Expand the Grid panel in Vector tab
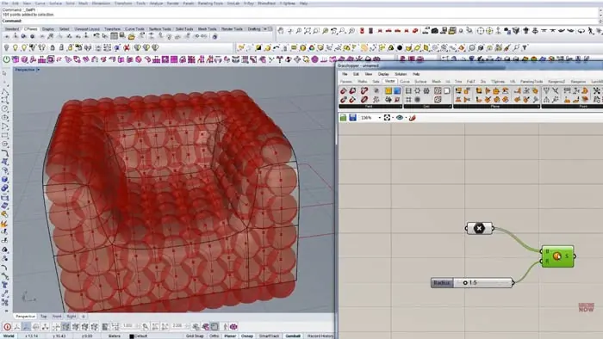This screenshot has height=339, width=603. tap(427, 107)
